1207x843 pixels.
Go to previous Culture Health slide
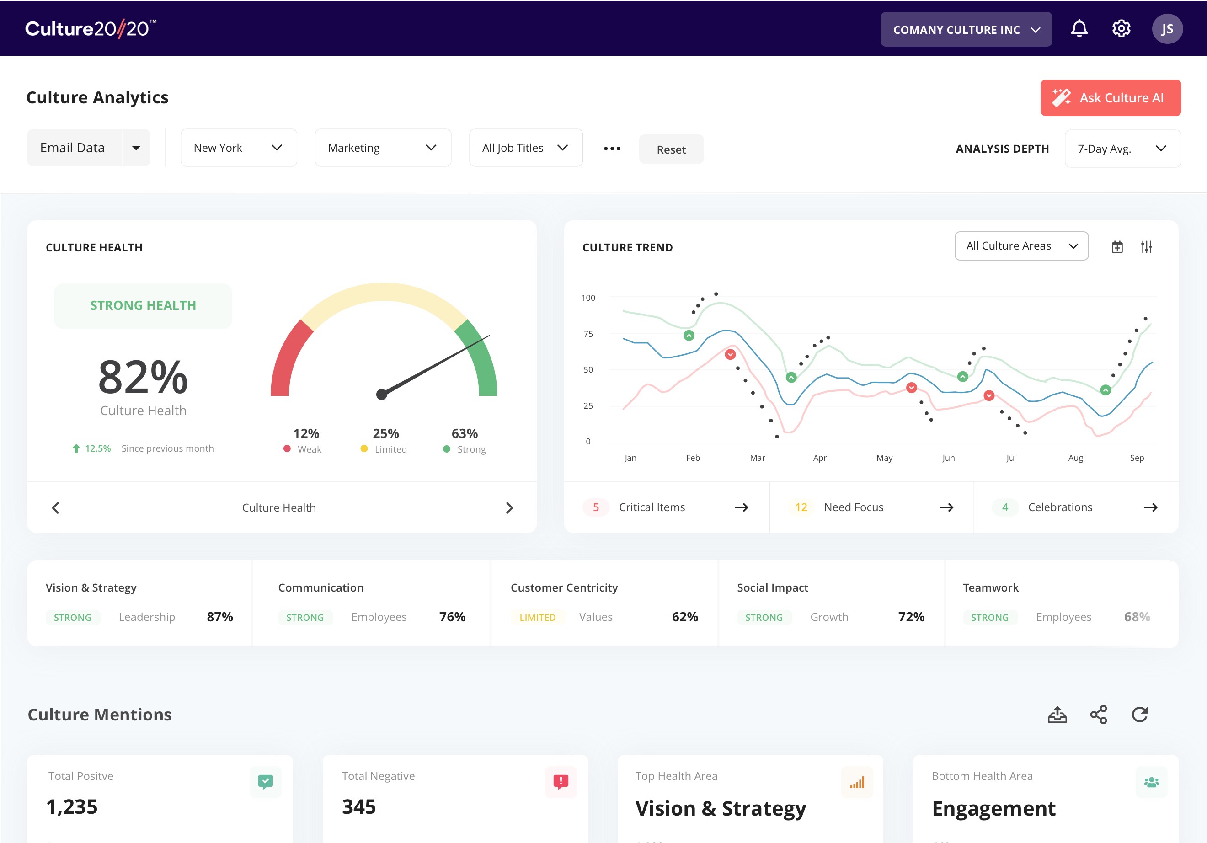(x=56, y=508)
